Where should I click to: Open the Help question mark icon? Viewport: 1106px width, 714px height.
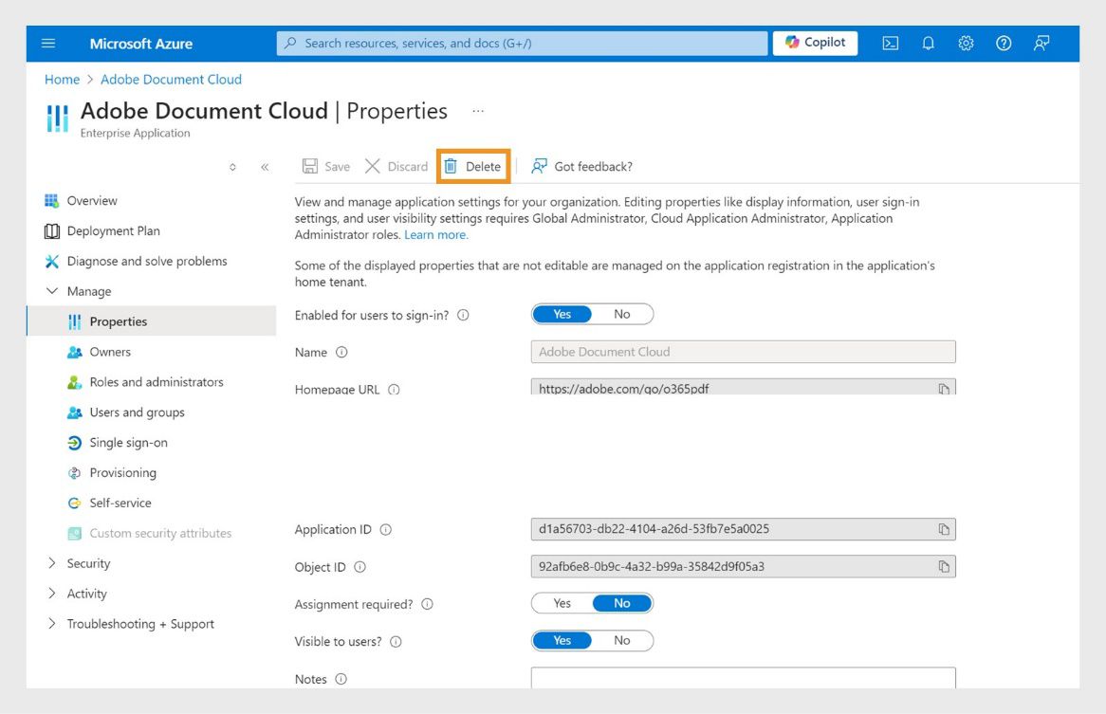click(x=1003, y=43)
